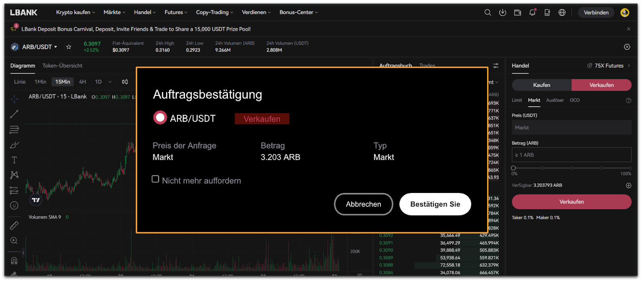Expand the Krypto kaufen menu
The width and height of the screenshot is (642, 282).
75,12
